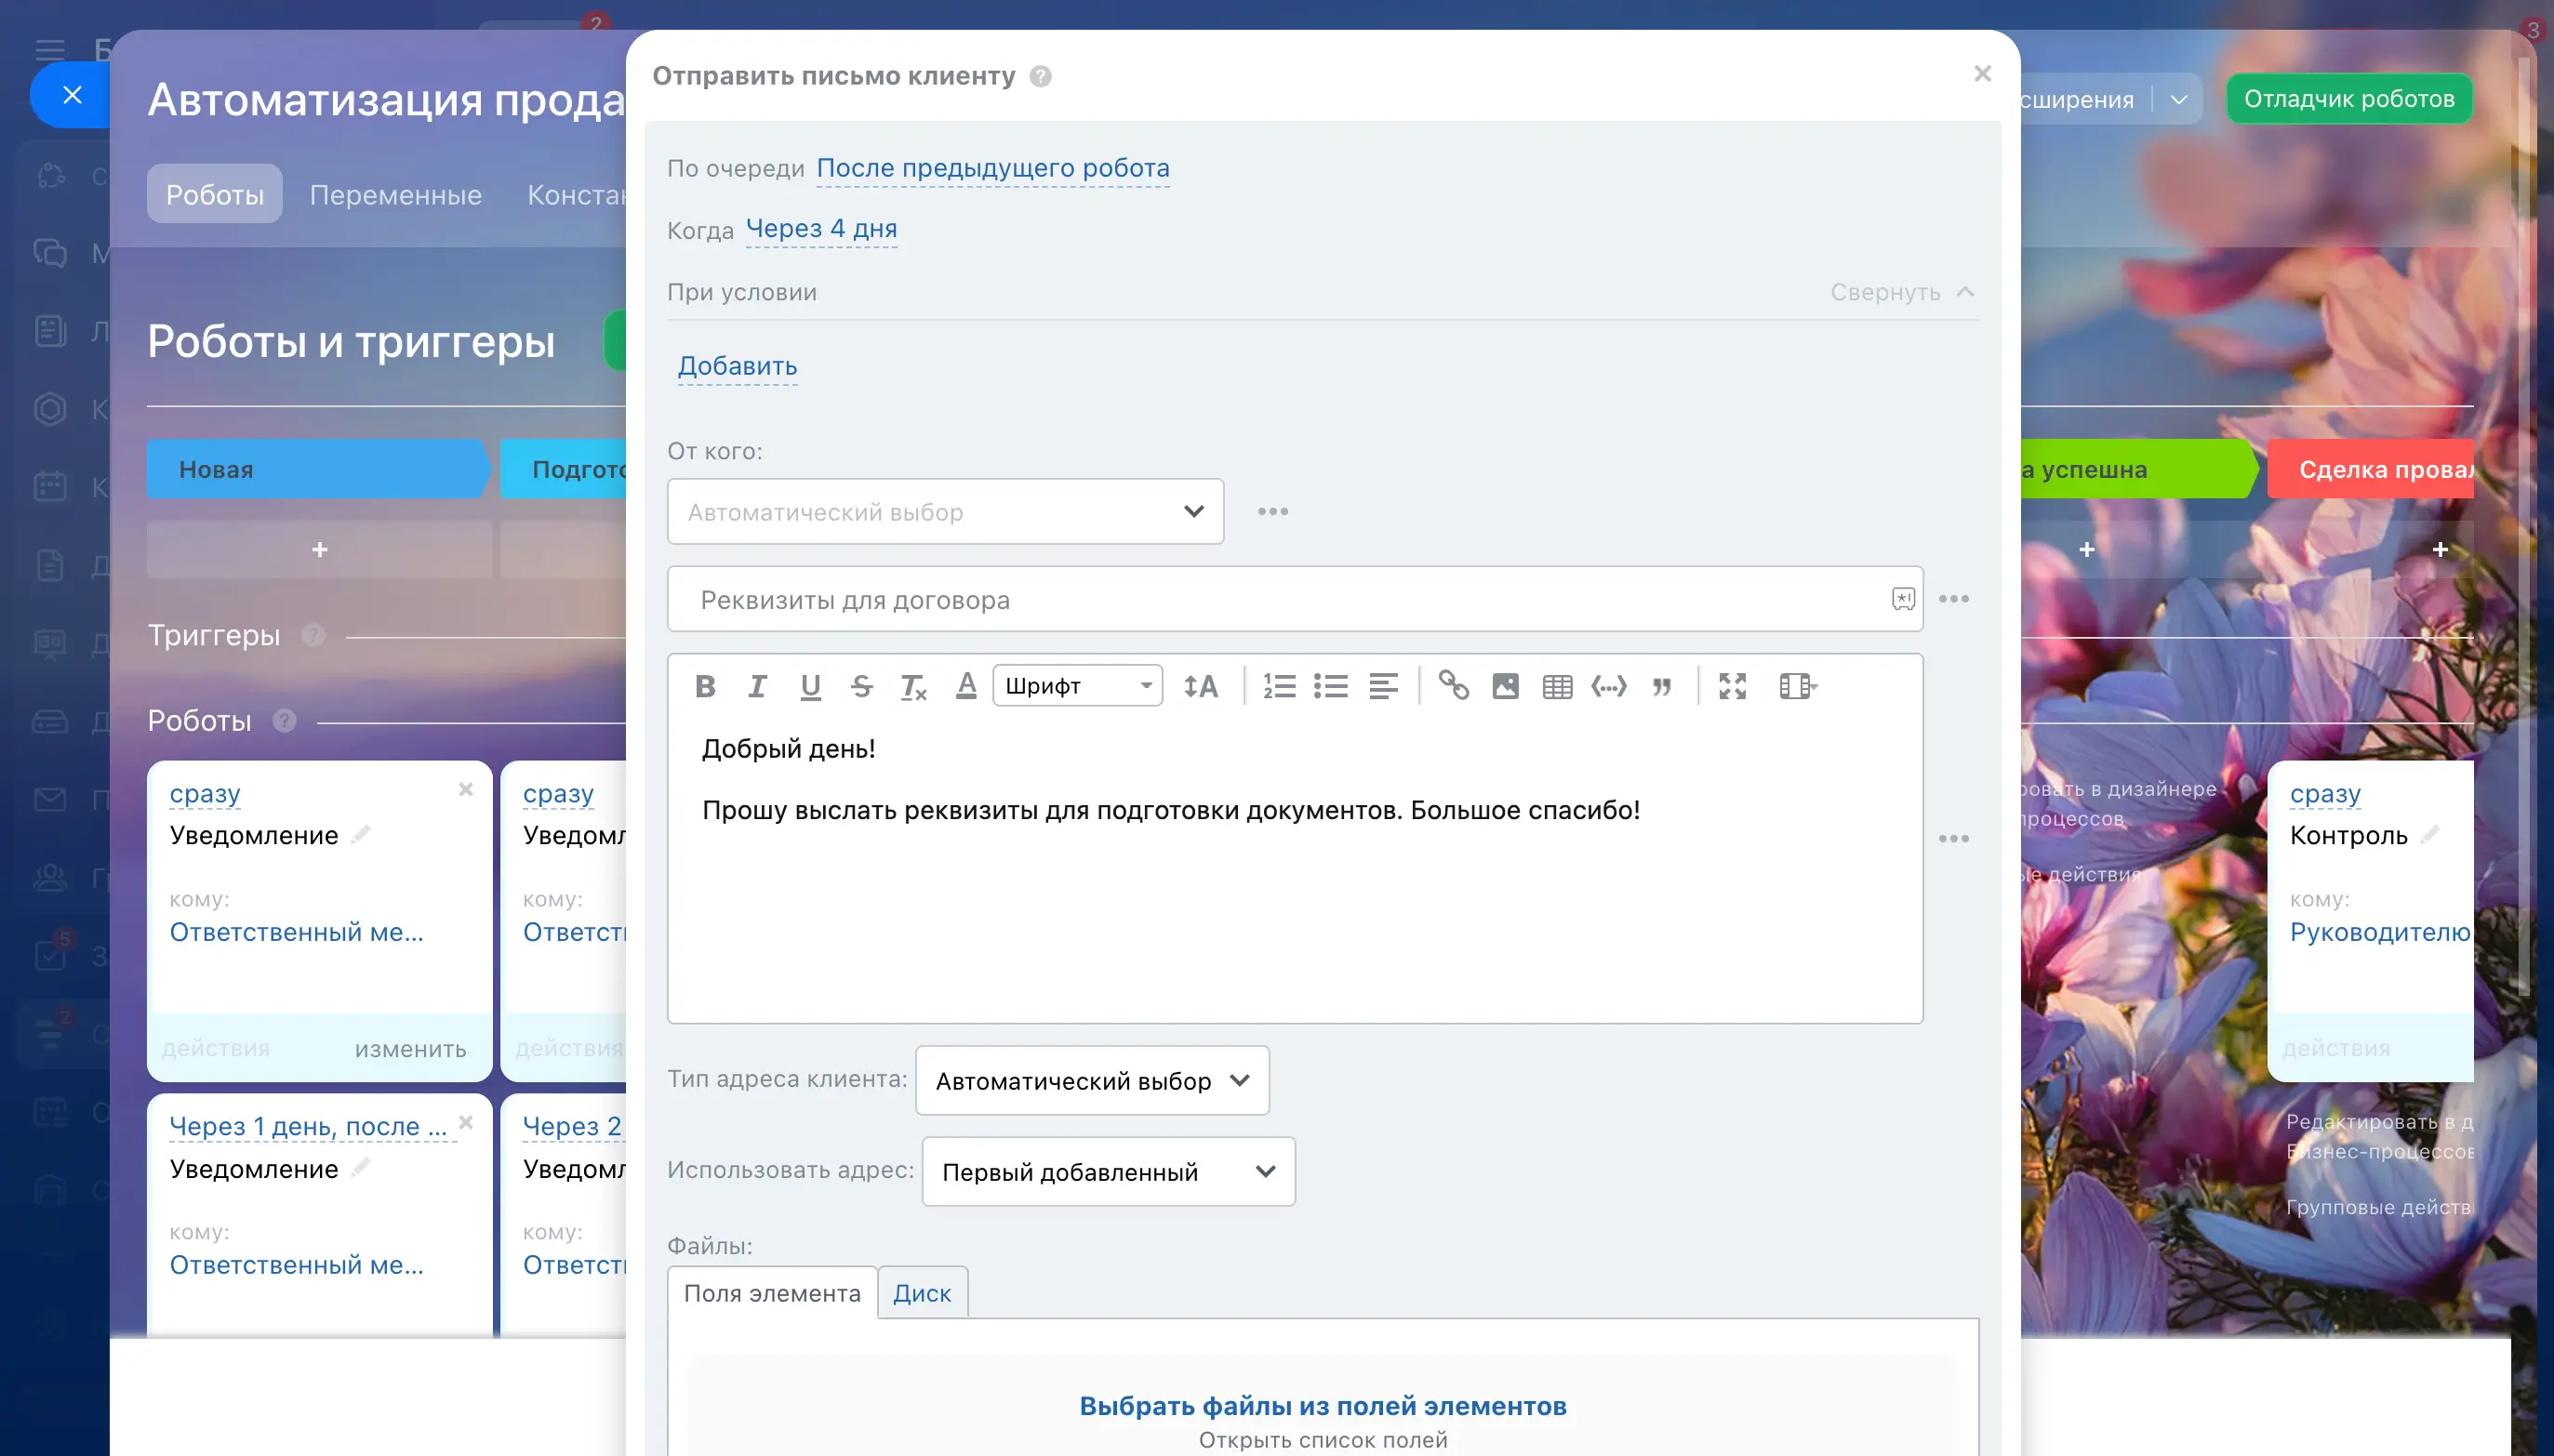The width and height of the screenshot is (2554, 1456).
Task: Toggle italic text formatting
Action: click(757, 686)
